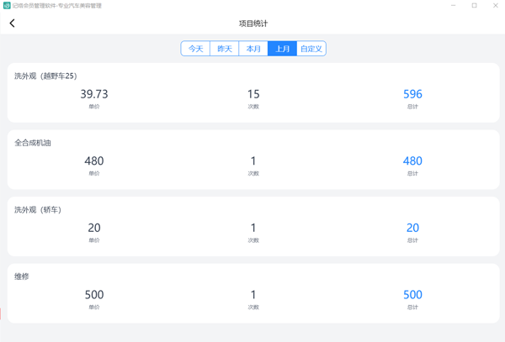
Task: Click the 480 total for 全合成机油
Action: coord(412,160)
